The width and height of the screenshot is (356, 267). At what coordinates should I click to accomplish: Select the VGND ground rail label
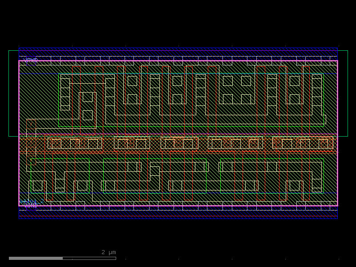30,205
